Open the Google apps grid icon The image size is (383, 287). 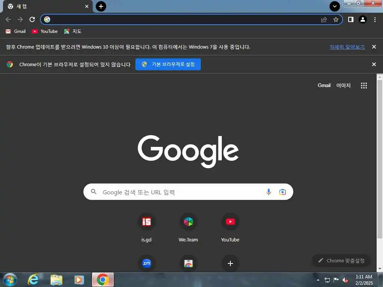[364, 86]
